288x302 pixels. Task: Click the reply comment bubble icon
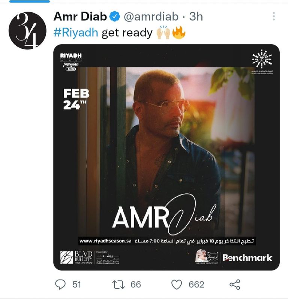pyautogui.click(x=60, y=284)
